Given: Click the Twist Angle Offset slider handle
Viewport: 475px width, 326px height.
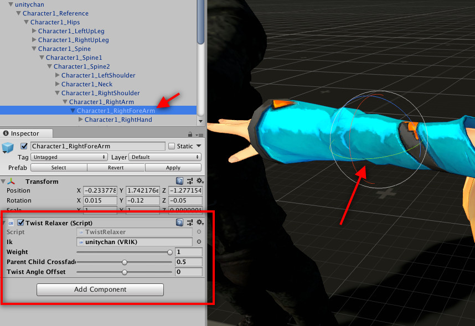Looking at the screenshot, I should coord(125,272).
